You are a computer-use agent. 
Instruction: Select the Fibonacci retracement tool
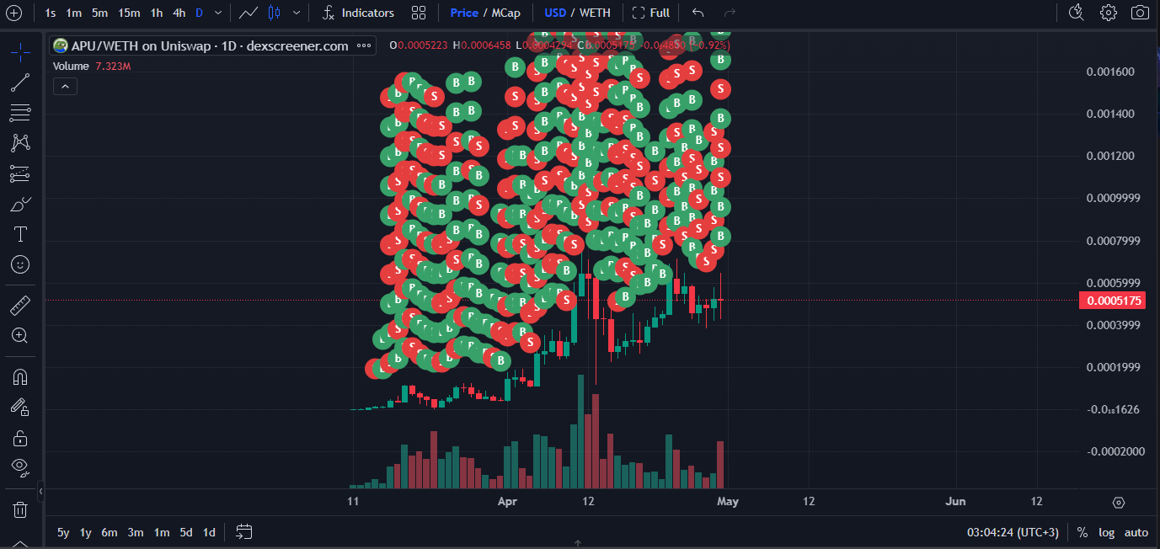[20, 113]
